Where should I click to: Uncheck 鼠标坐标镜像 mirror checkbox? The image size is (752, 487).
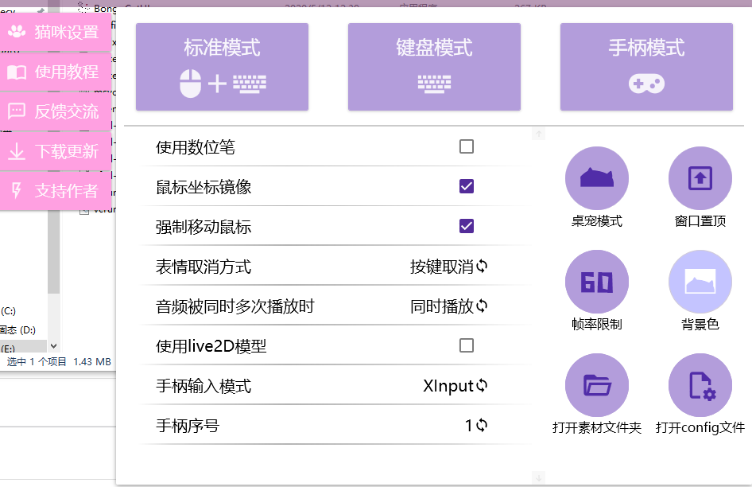466,186
